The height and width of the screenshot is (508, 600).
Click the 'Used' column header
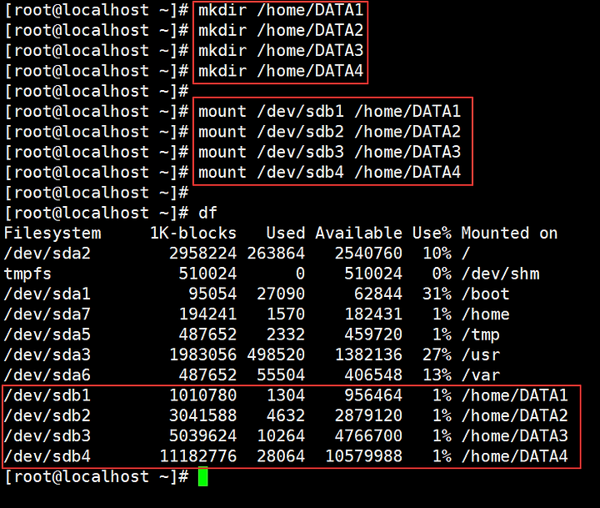click(x=286, y=234)
